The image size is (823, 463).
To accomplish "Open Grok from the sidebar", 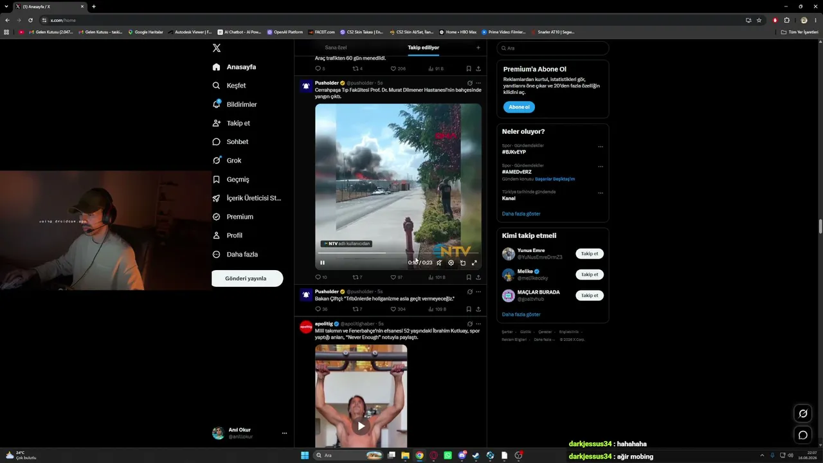I will pyautogui.click(x=227, y=160).
